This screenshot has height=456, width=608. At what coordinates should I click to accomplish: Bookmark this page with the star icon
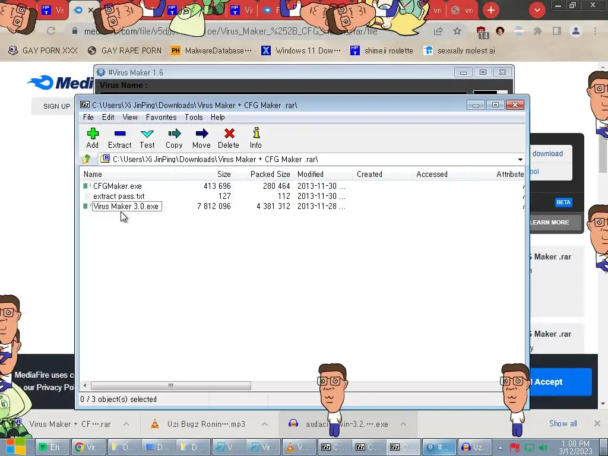coord(457,31)
